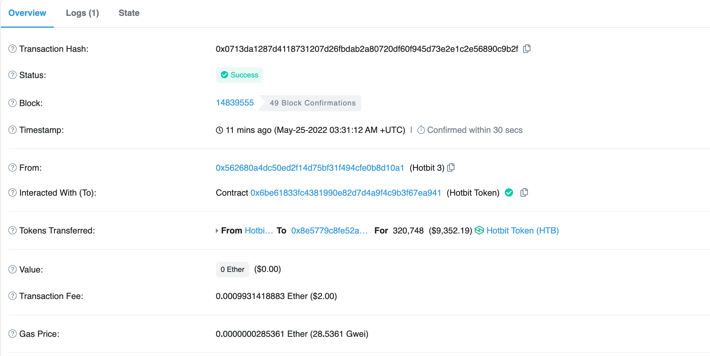
Task: Copy the Hotbit Token contract address
Action: click(x=524, y=193)
